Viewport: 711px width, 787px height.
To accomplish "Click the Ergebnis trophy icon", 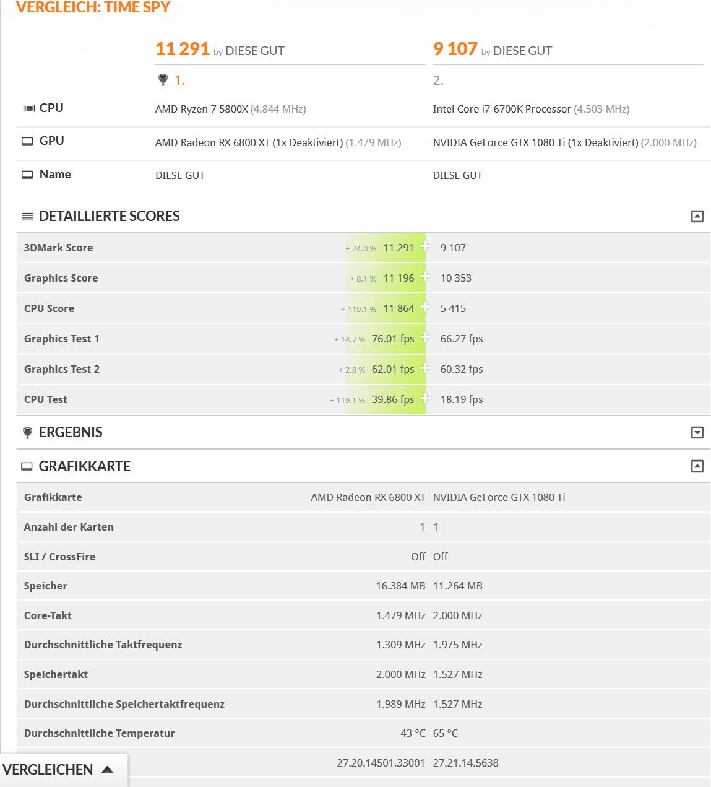I will pos(27,432).
